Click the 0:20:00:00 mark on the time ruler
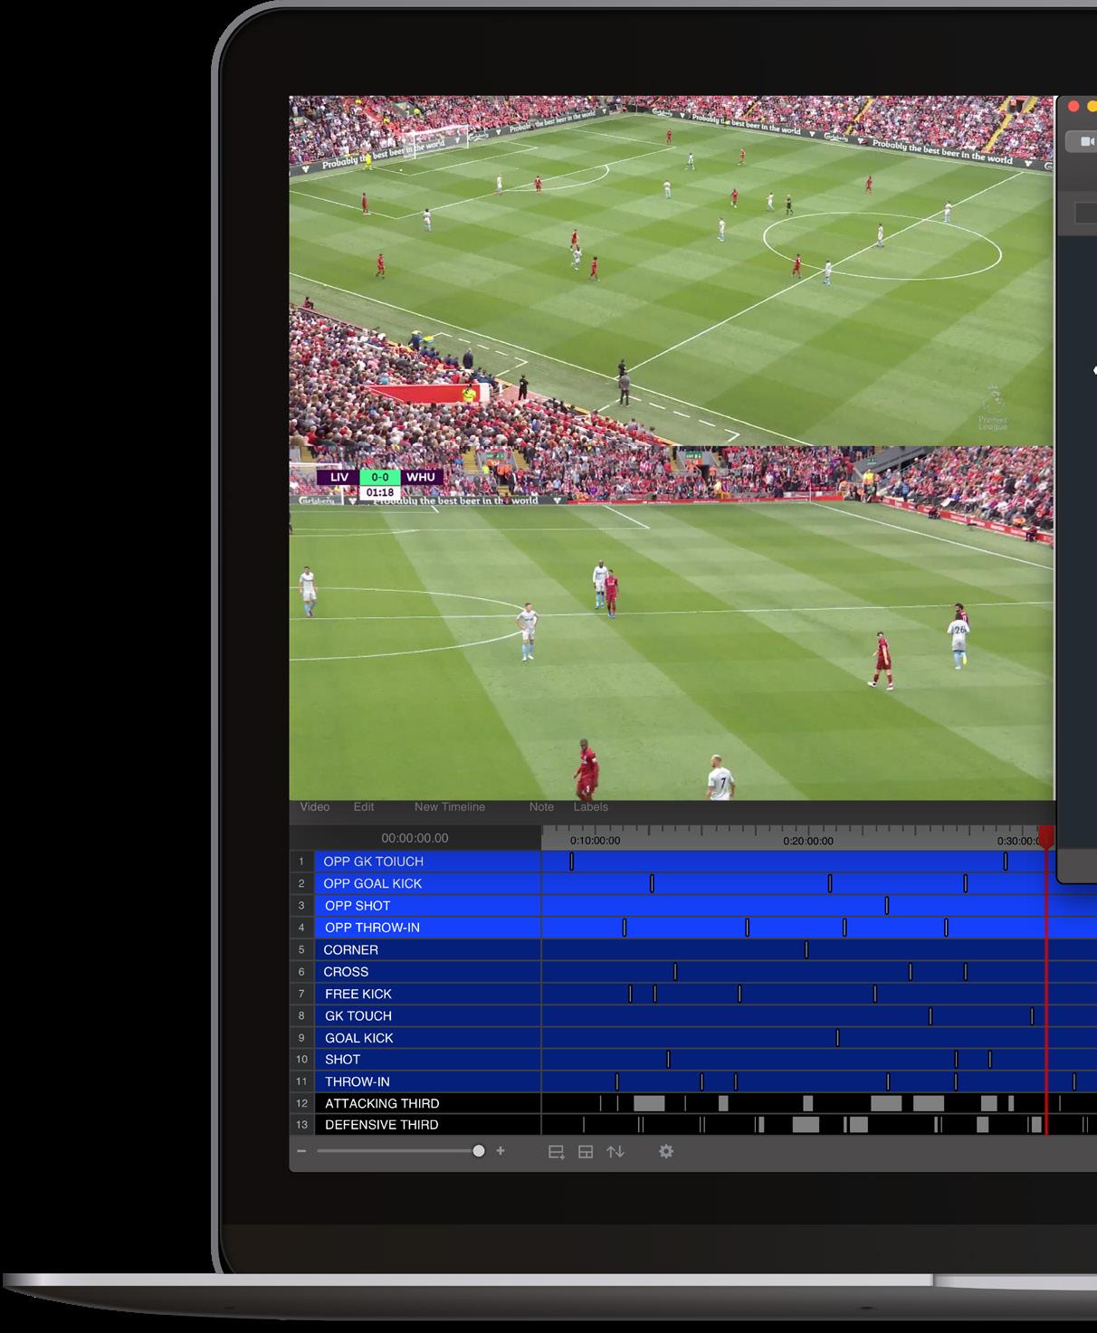The height and width of the screenshot is (1333, 1097). coord(808,841)
